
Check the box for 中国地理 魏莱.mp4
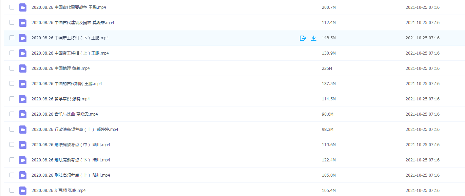[x=12, y=68]
